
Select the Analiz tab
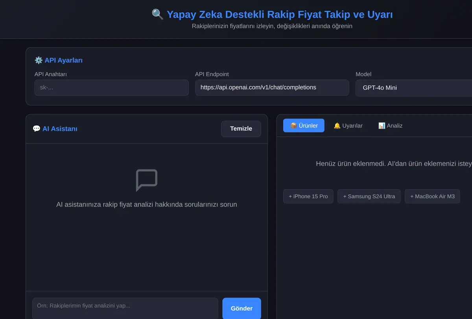(x=390, y=125)
